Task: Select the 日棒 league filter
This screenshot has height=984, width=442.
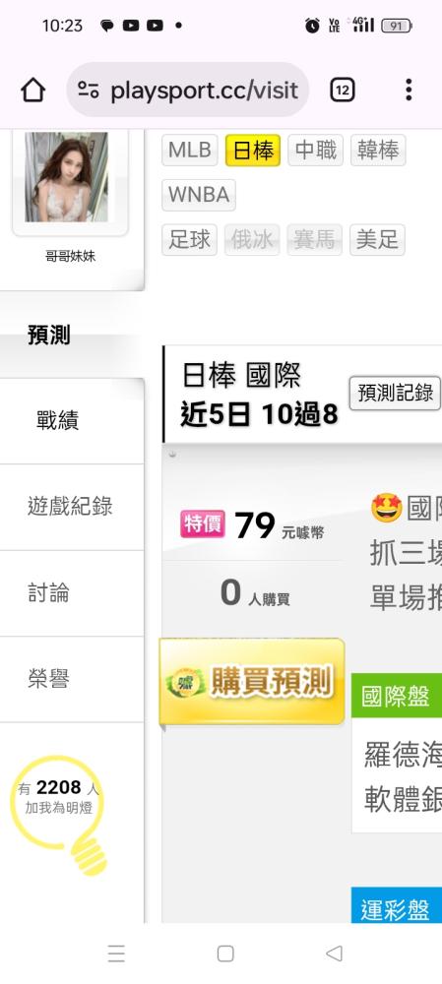Action: point(253,150)
